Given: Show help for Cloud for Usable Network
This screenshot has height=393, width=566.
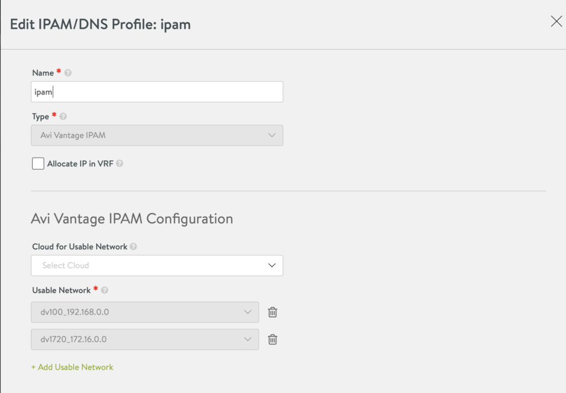Looking at the screenshot, I should [x=133, y=247].
